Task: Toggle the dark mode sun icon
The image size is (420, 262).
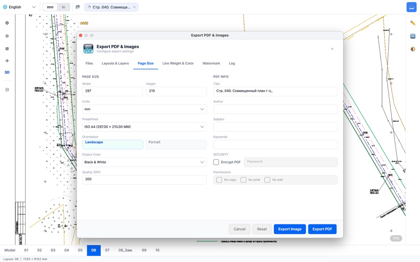Action: (412, 49)
